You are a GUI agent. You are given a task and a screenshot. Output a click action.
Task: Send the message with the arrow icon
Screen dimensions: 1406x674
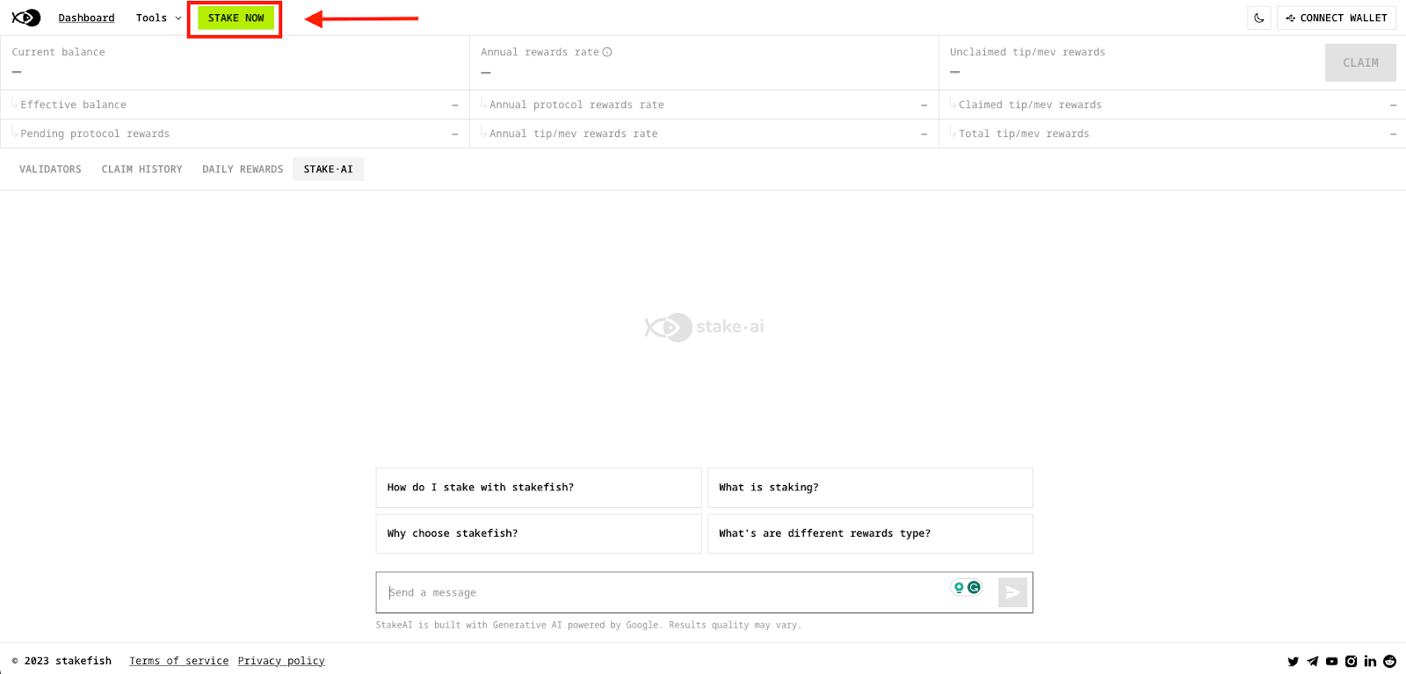tap(1012, 592)
